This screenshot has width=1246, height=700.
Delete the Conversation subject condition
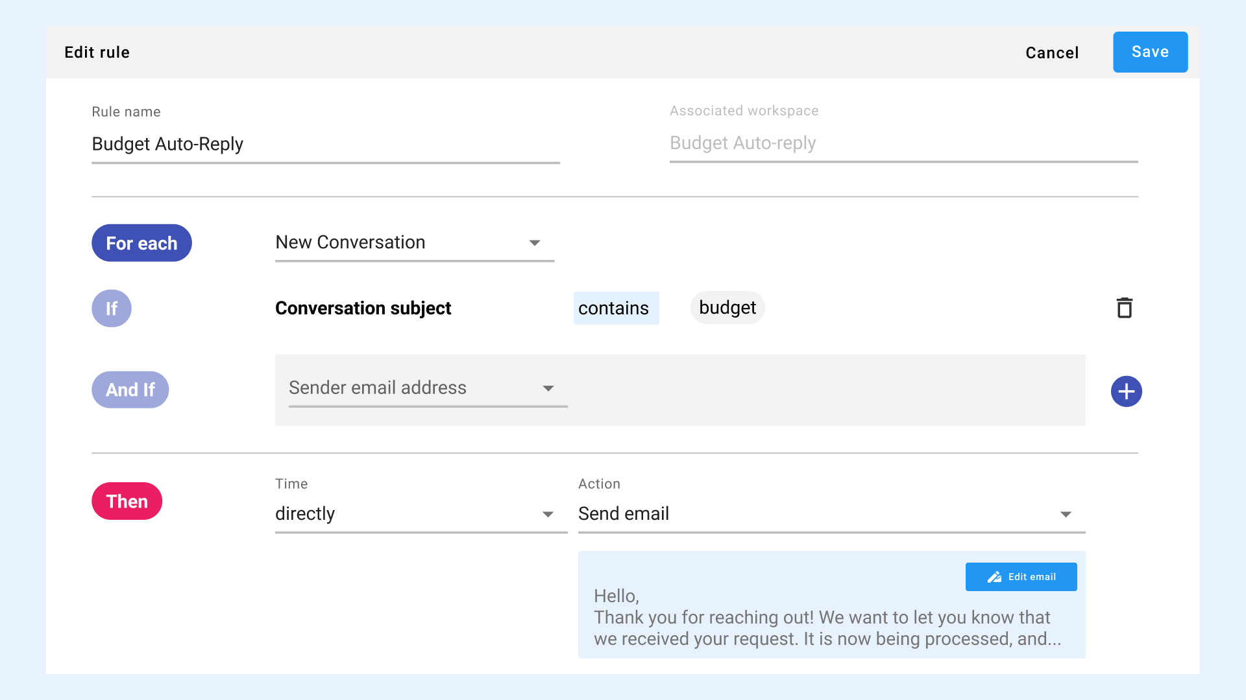(x=1124, y=308)
